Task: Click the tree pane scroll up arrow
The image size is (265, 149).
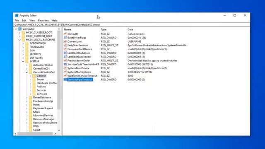Action: [x=59, y=29]
